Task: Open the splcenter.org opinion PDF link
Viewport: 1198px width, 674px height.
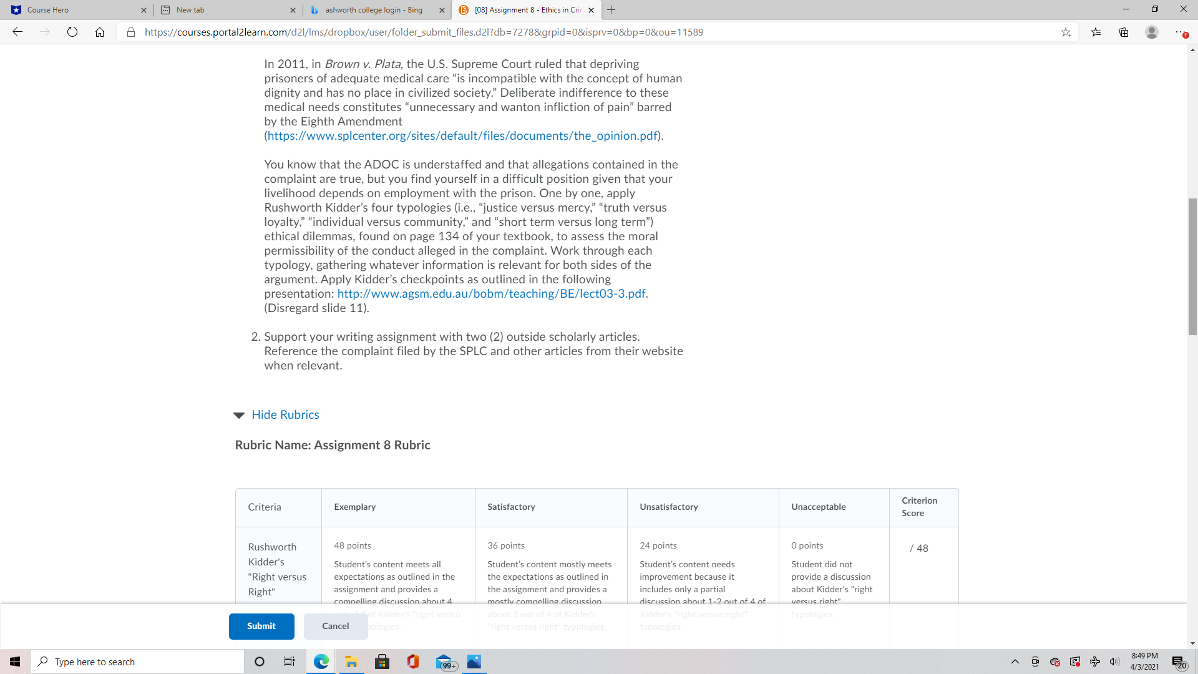Action: pos(462,135)
